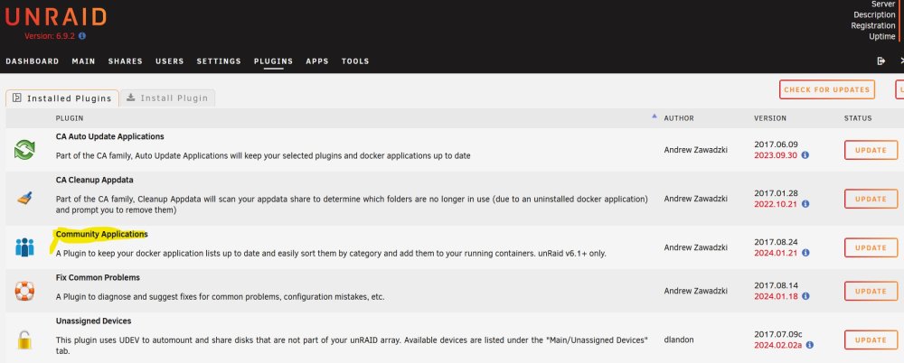Click the UNRAID logo
This screenshot has width=904, height=363.
pyautogui.click(x=56, y=17)
